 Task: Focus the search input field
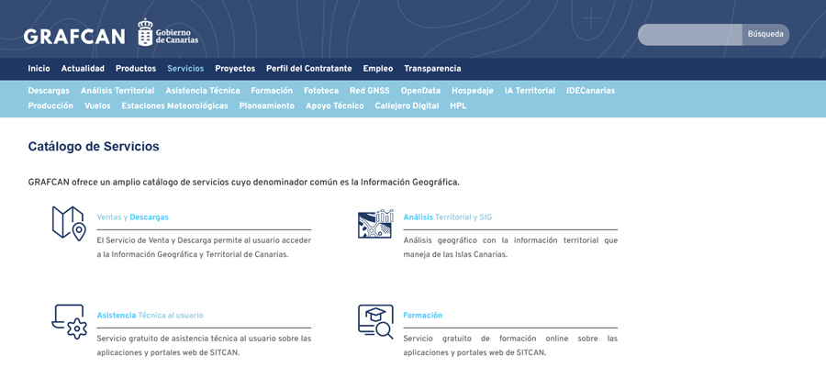click(x=689, y=34)
